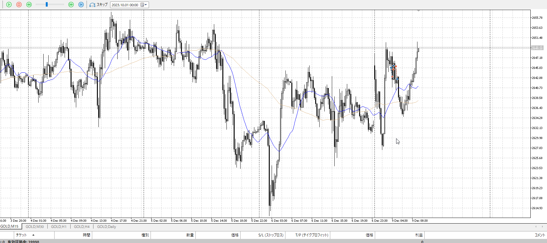Click the fast forward speed button
547x243 pixels.
[71, 5]
